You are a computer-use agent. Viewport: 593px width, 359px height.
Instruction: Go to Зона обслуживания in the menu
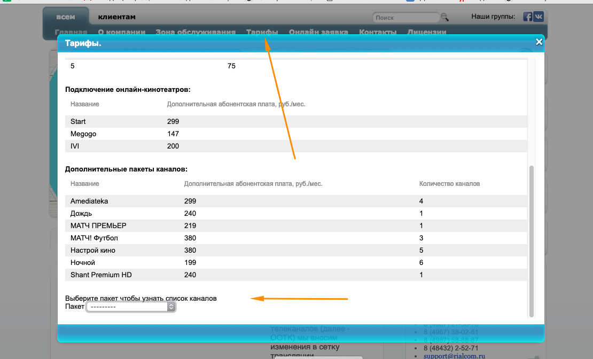pos(196,32)
